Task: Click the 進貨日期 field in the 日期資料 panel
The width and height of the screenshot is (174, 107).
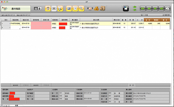Action: pos(91,93)
